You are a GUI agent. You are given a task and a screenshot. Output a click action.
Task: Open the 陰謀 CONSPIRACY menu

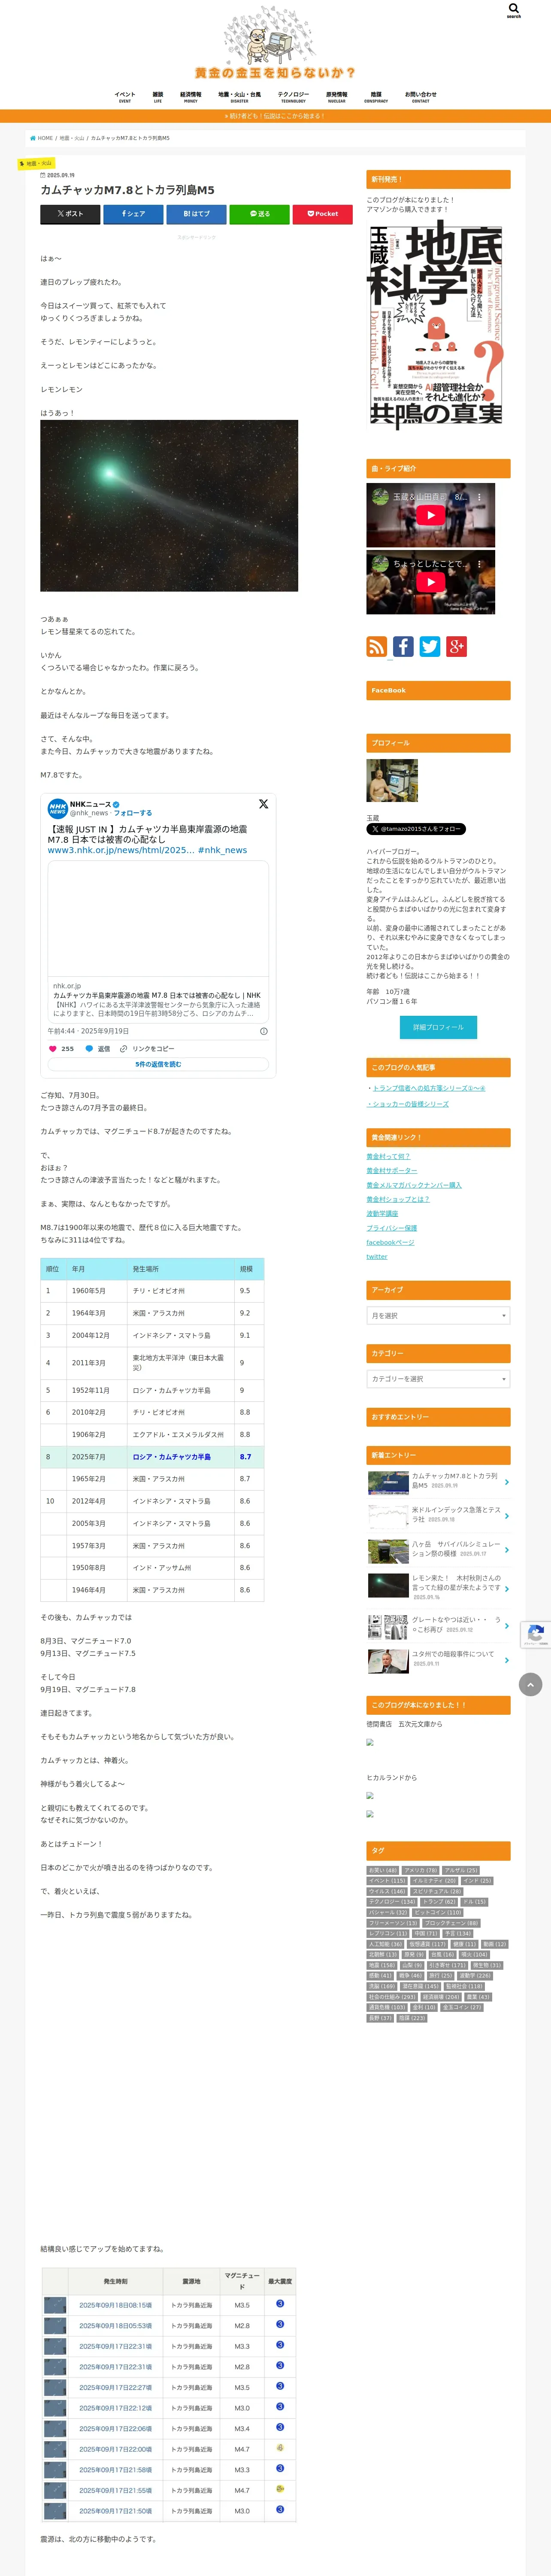[376, 97]
